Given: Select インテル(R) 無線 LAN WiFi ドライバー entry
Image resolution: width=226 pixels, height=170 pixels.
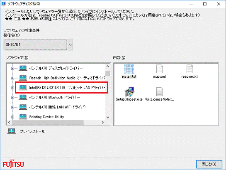Looking at the screenshot, I should [58, 107].
